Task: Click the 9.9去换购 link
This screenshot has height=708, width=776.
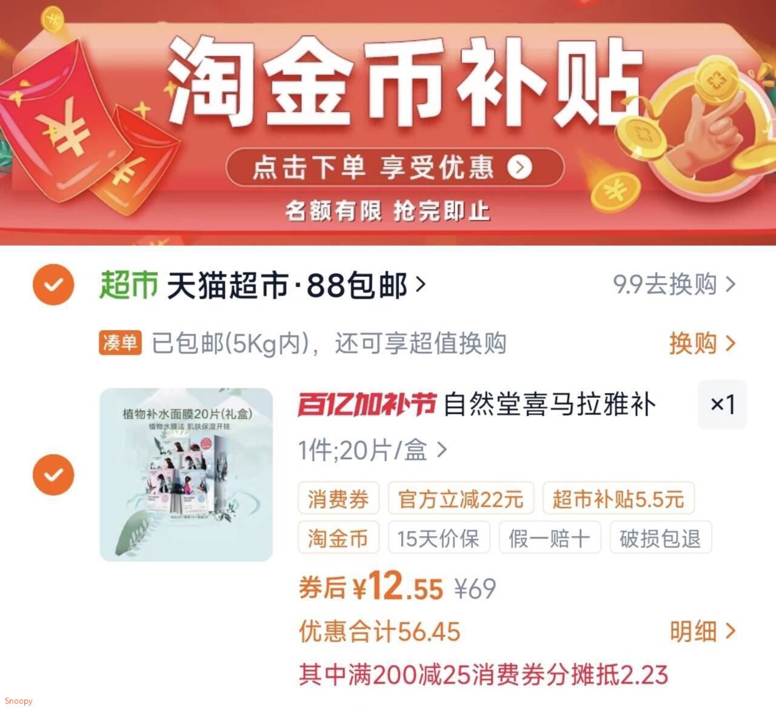Action: click(674, 284)
